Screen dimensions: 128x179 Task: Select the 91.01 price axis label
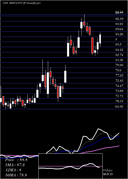[x=119, y=24]
